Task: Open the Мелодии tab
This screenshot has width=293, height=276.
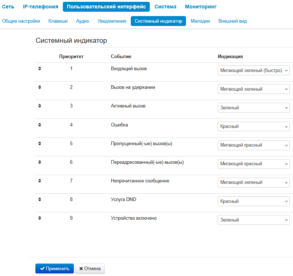Action: [x=200, y=21]
